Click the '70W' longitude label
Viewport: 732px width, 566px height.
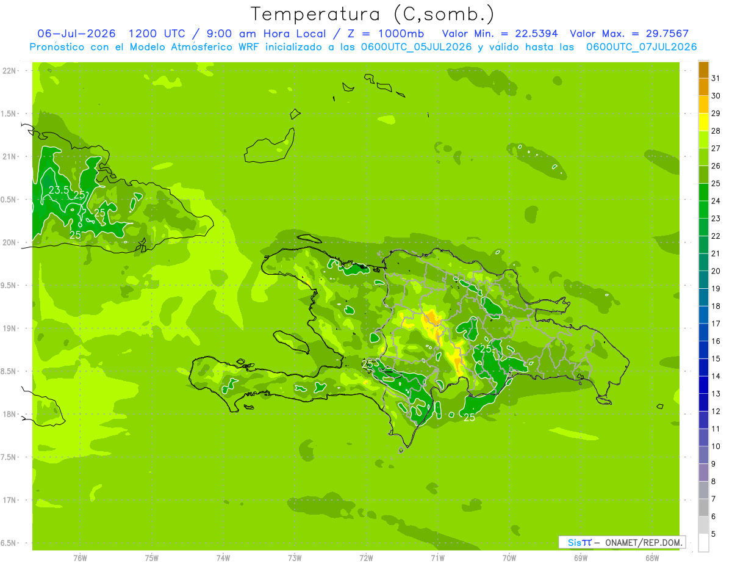point(509,557)
